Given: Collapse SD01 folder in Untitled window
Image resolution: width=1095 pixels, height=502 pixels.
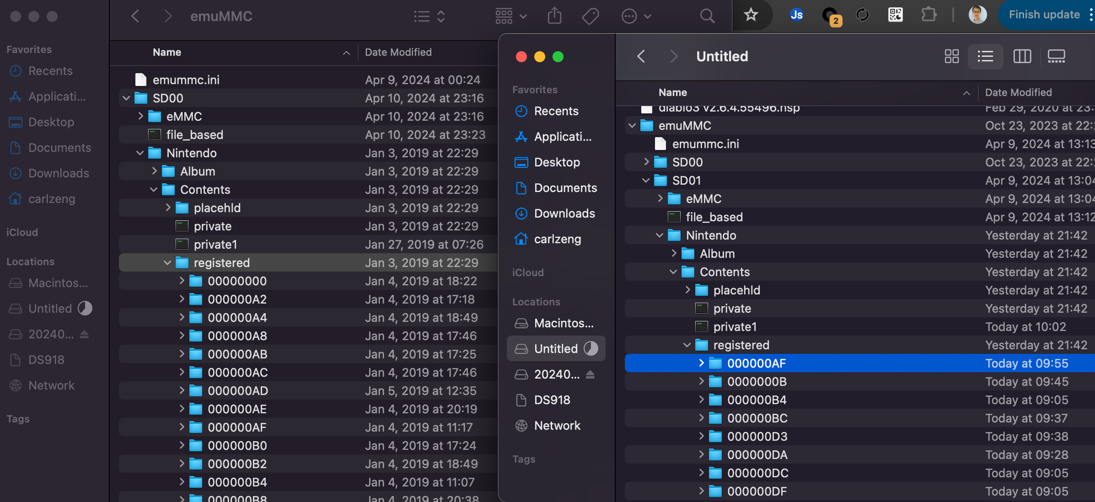Looking at the screenshot, I should tap(646, 181).
